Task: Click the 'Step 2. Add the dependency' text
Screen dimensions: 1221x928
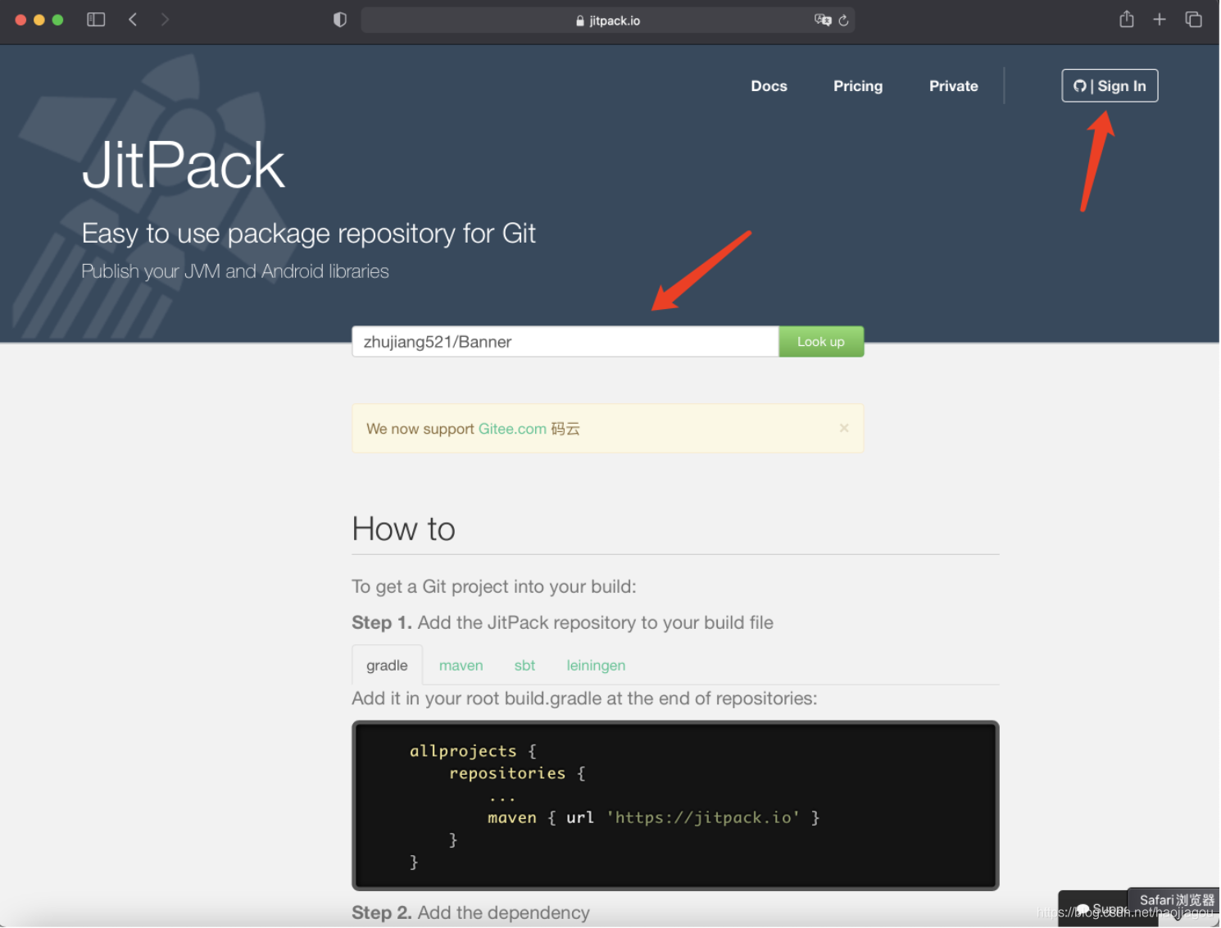Action: click(x=470, y=912)
